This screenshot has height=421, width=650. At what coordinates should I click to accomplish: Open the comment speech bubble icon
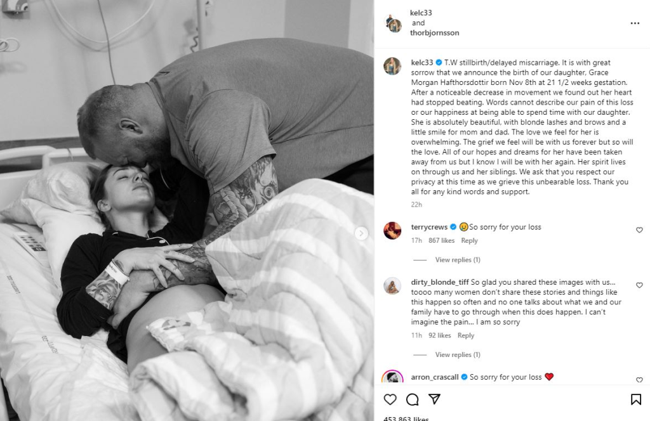(412, 399)
